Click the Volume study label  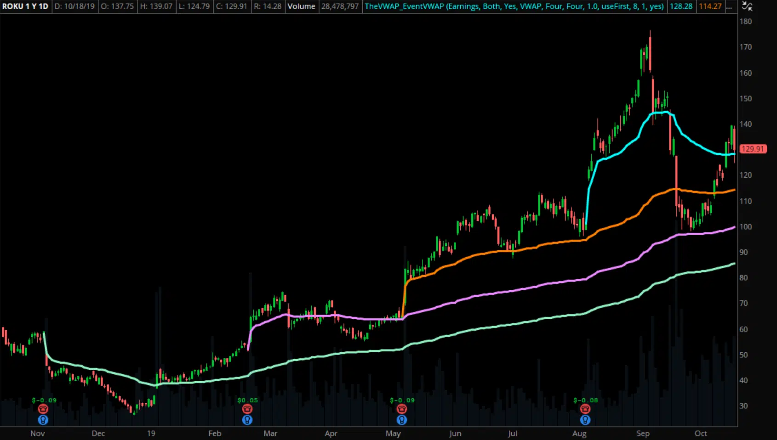tap(302, 6)
